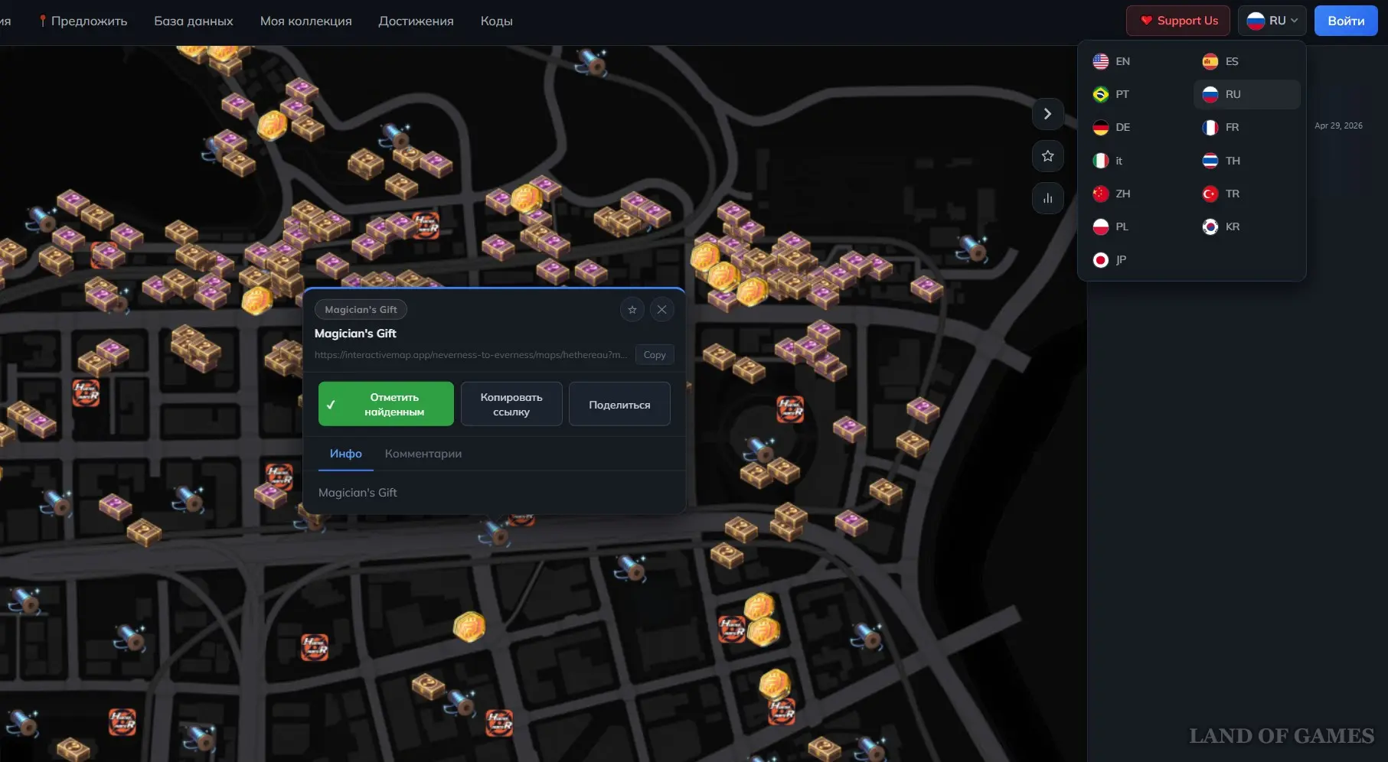This screenshot has height=762, width=1388.
Task: Pick the FR French language flag
Action: [1222, 128]
